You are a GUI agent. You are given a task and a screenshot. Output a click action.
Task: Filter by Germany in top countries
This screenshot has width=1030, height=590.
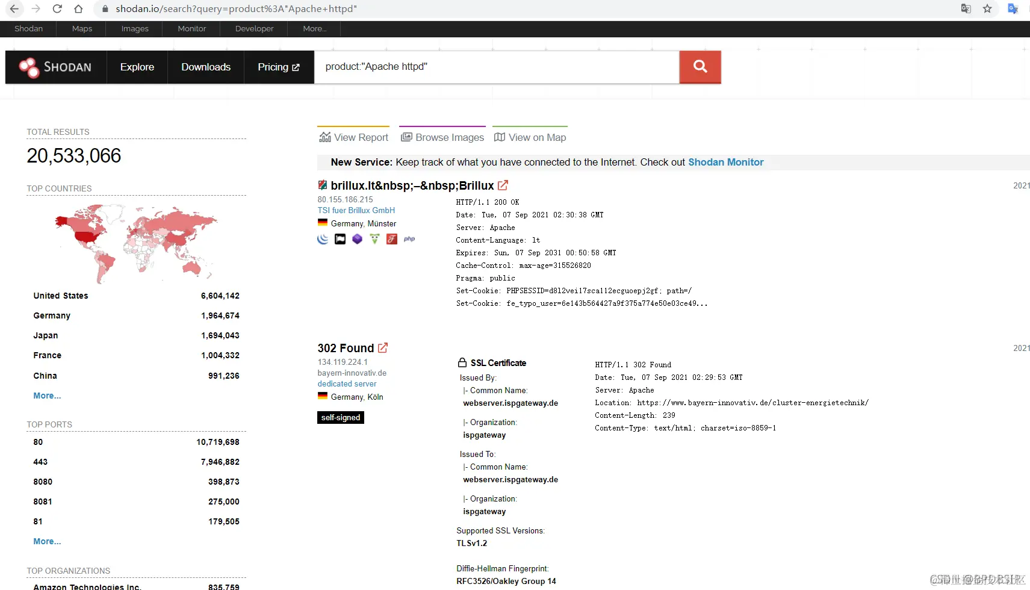click(x=136, y=315)
